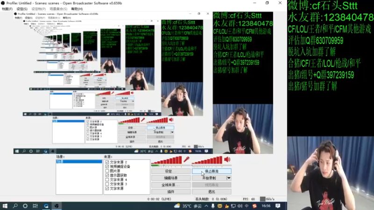Image resolution: width=374 pixels, height=210 pixels.
Task: Open the 35°C weather widget
Action: [188, 206]
